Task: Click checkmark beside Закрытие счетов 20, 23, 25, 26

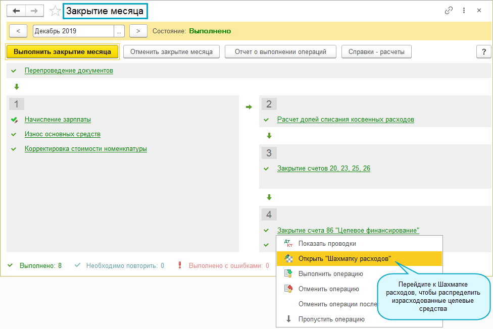Action: (x=266, y=169)
